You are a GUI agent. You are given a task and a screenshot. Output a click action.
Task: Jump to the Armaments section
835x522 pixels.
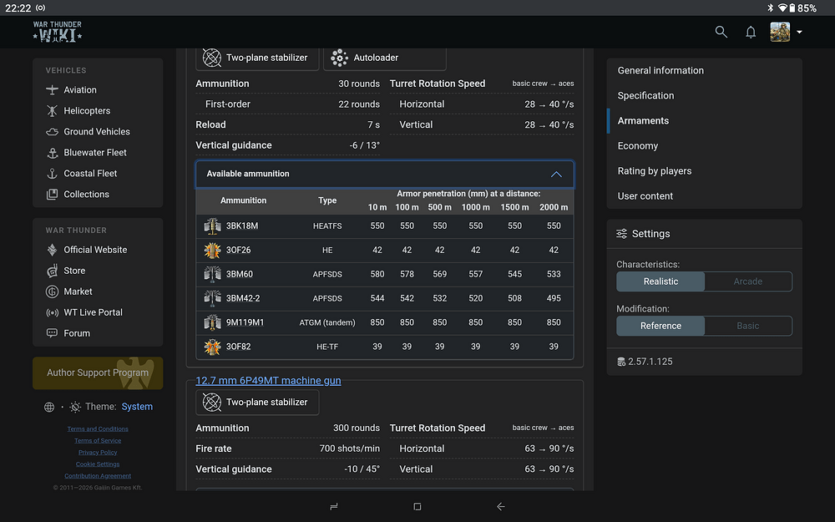pyautogui.click(x=643, y=120)
